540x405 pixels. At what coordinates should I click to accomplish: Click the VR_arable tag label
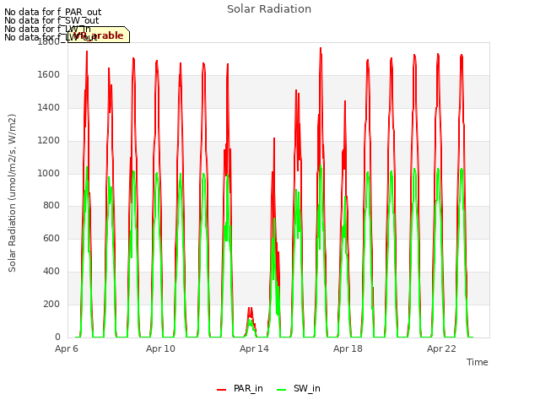point(99,35)
